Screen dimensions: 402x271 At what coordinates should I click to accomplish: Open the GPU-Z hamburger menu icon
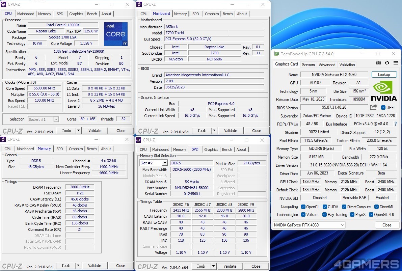point(396,63)
